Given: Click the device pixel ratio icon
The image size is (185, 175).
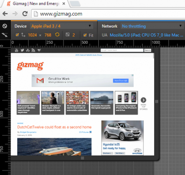Looking at the screenshot, I should point(68,35).
